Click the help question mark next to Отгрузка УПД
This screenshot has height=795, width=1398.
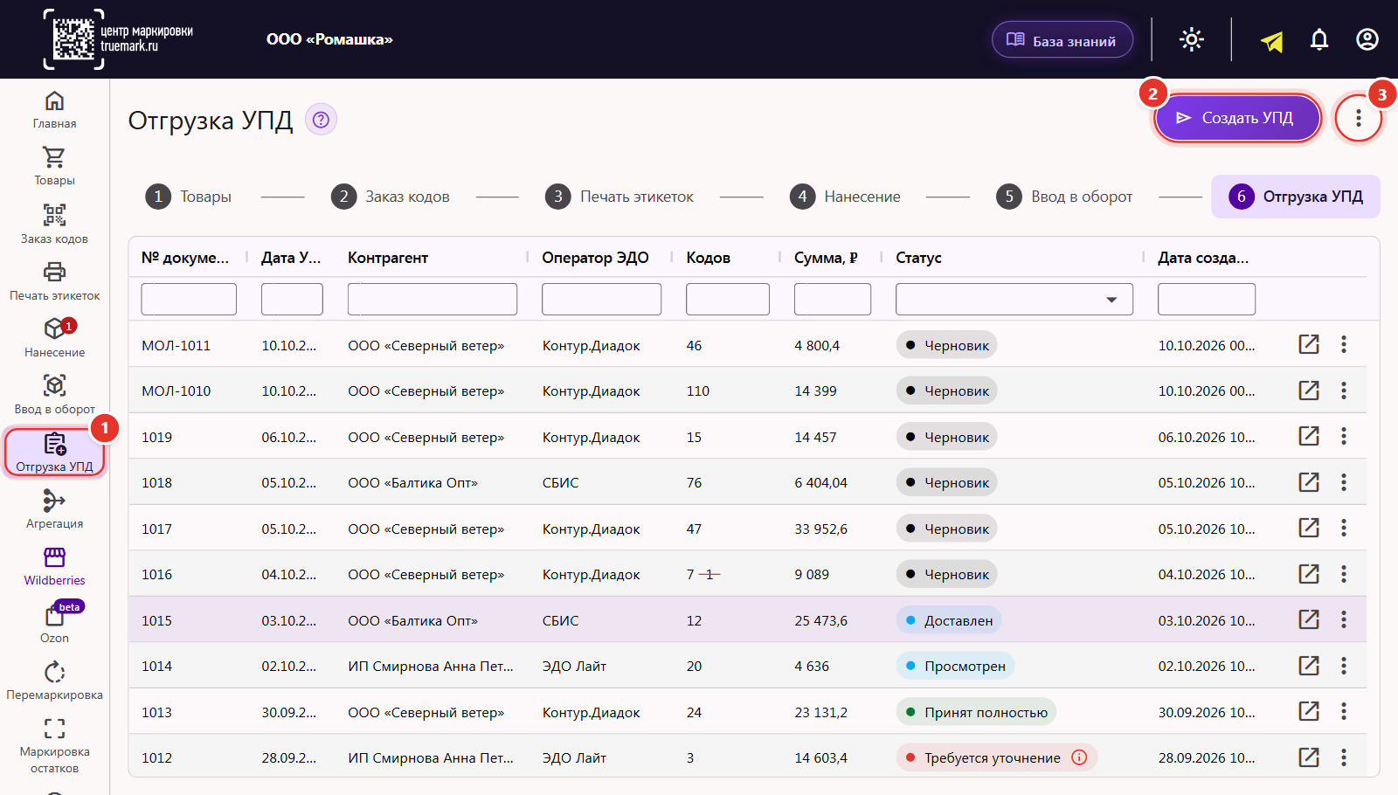click(321, 120)
